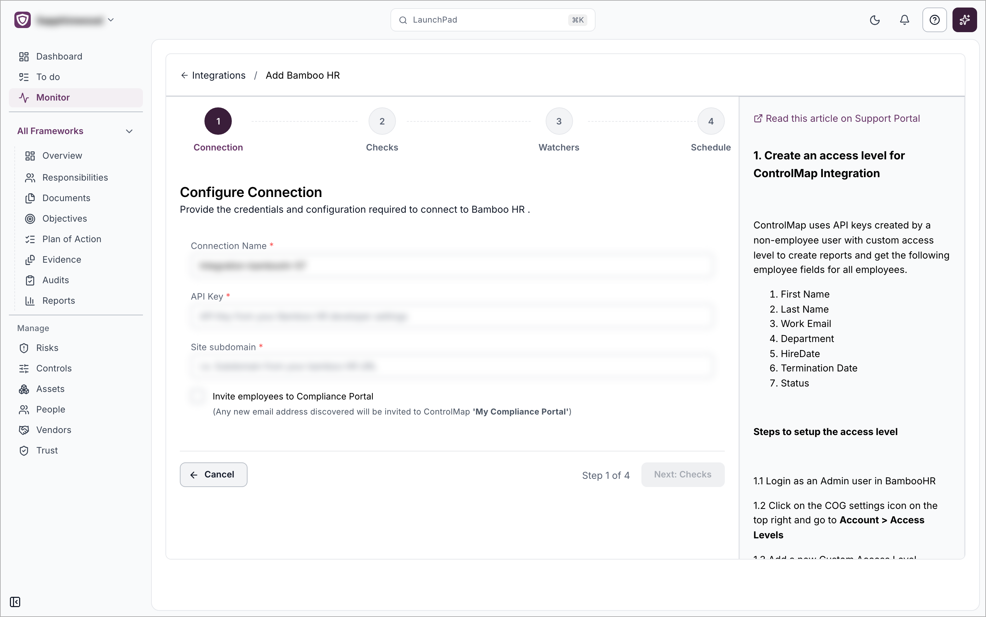Click the ControlMap shield logo
This screenshot has width=986, height=617.
tap(23, 19)
